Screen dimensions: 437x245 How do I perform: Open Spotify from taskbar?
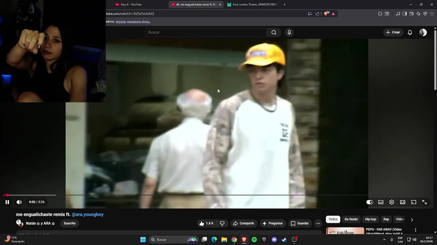click(x=254, y=240)
